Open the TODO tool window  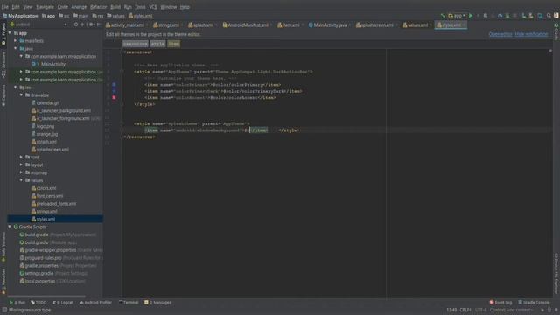tap(38, 303)
